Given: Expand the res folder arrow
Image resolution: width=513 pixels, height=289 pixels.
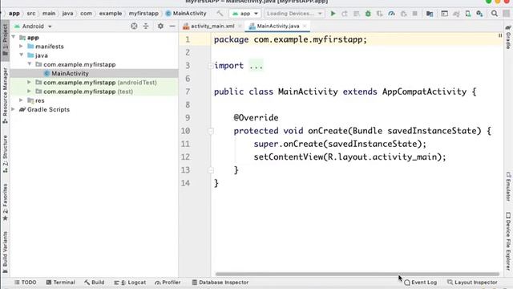Looking at the screenshot, I should [x=22, y=100].
